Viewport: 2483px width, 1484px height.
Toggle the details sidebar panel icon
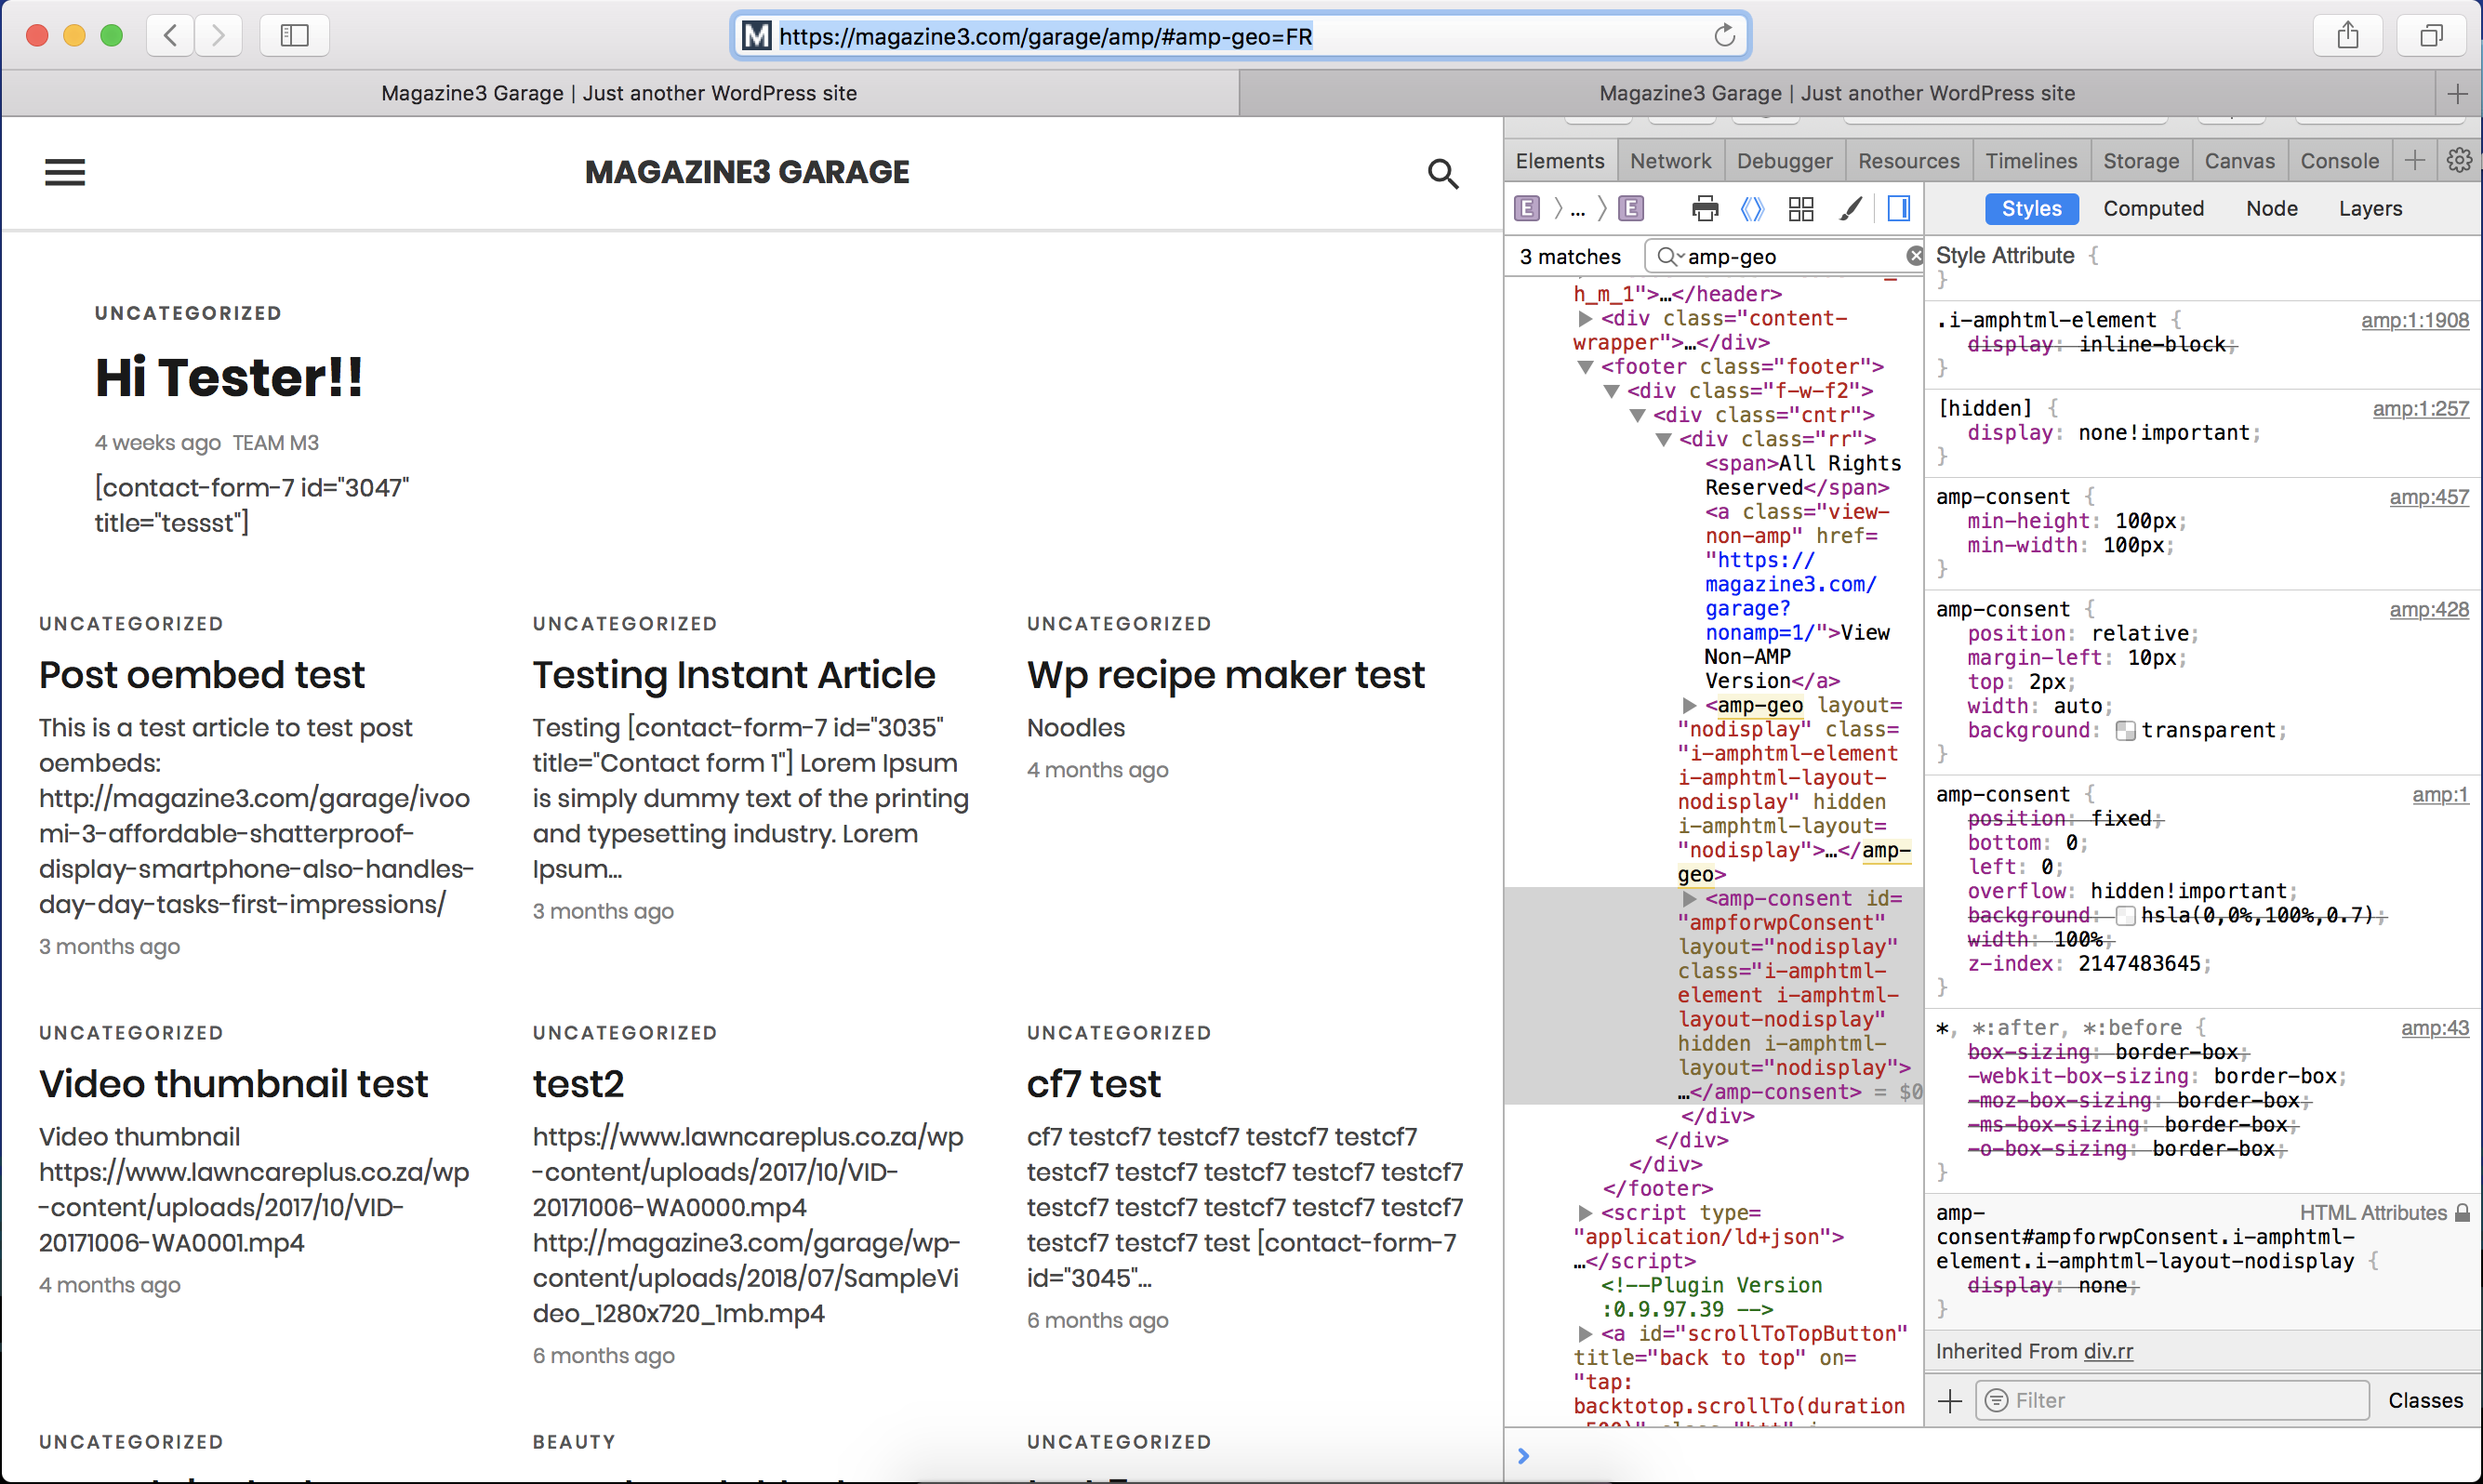click(x=1898, y=208)
